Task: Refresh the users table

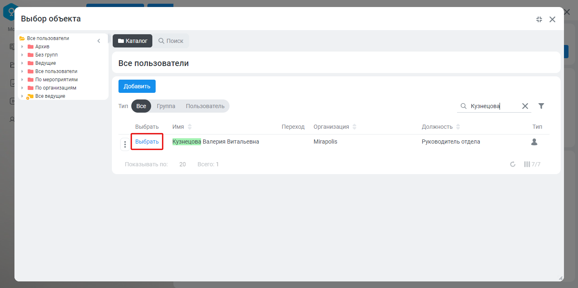Action: 513,164
